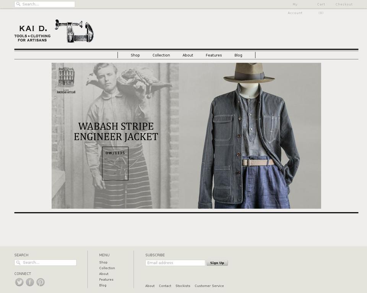Open the Collection menu in navigation bar

point(161,55)
